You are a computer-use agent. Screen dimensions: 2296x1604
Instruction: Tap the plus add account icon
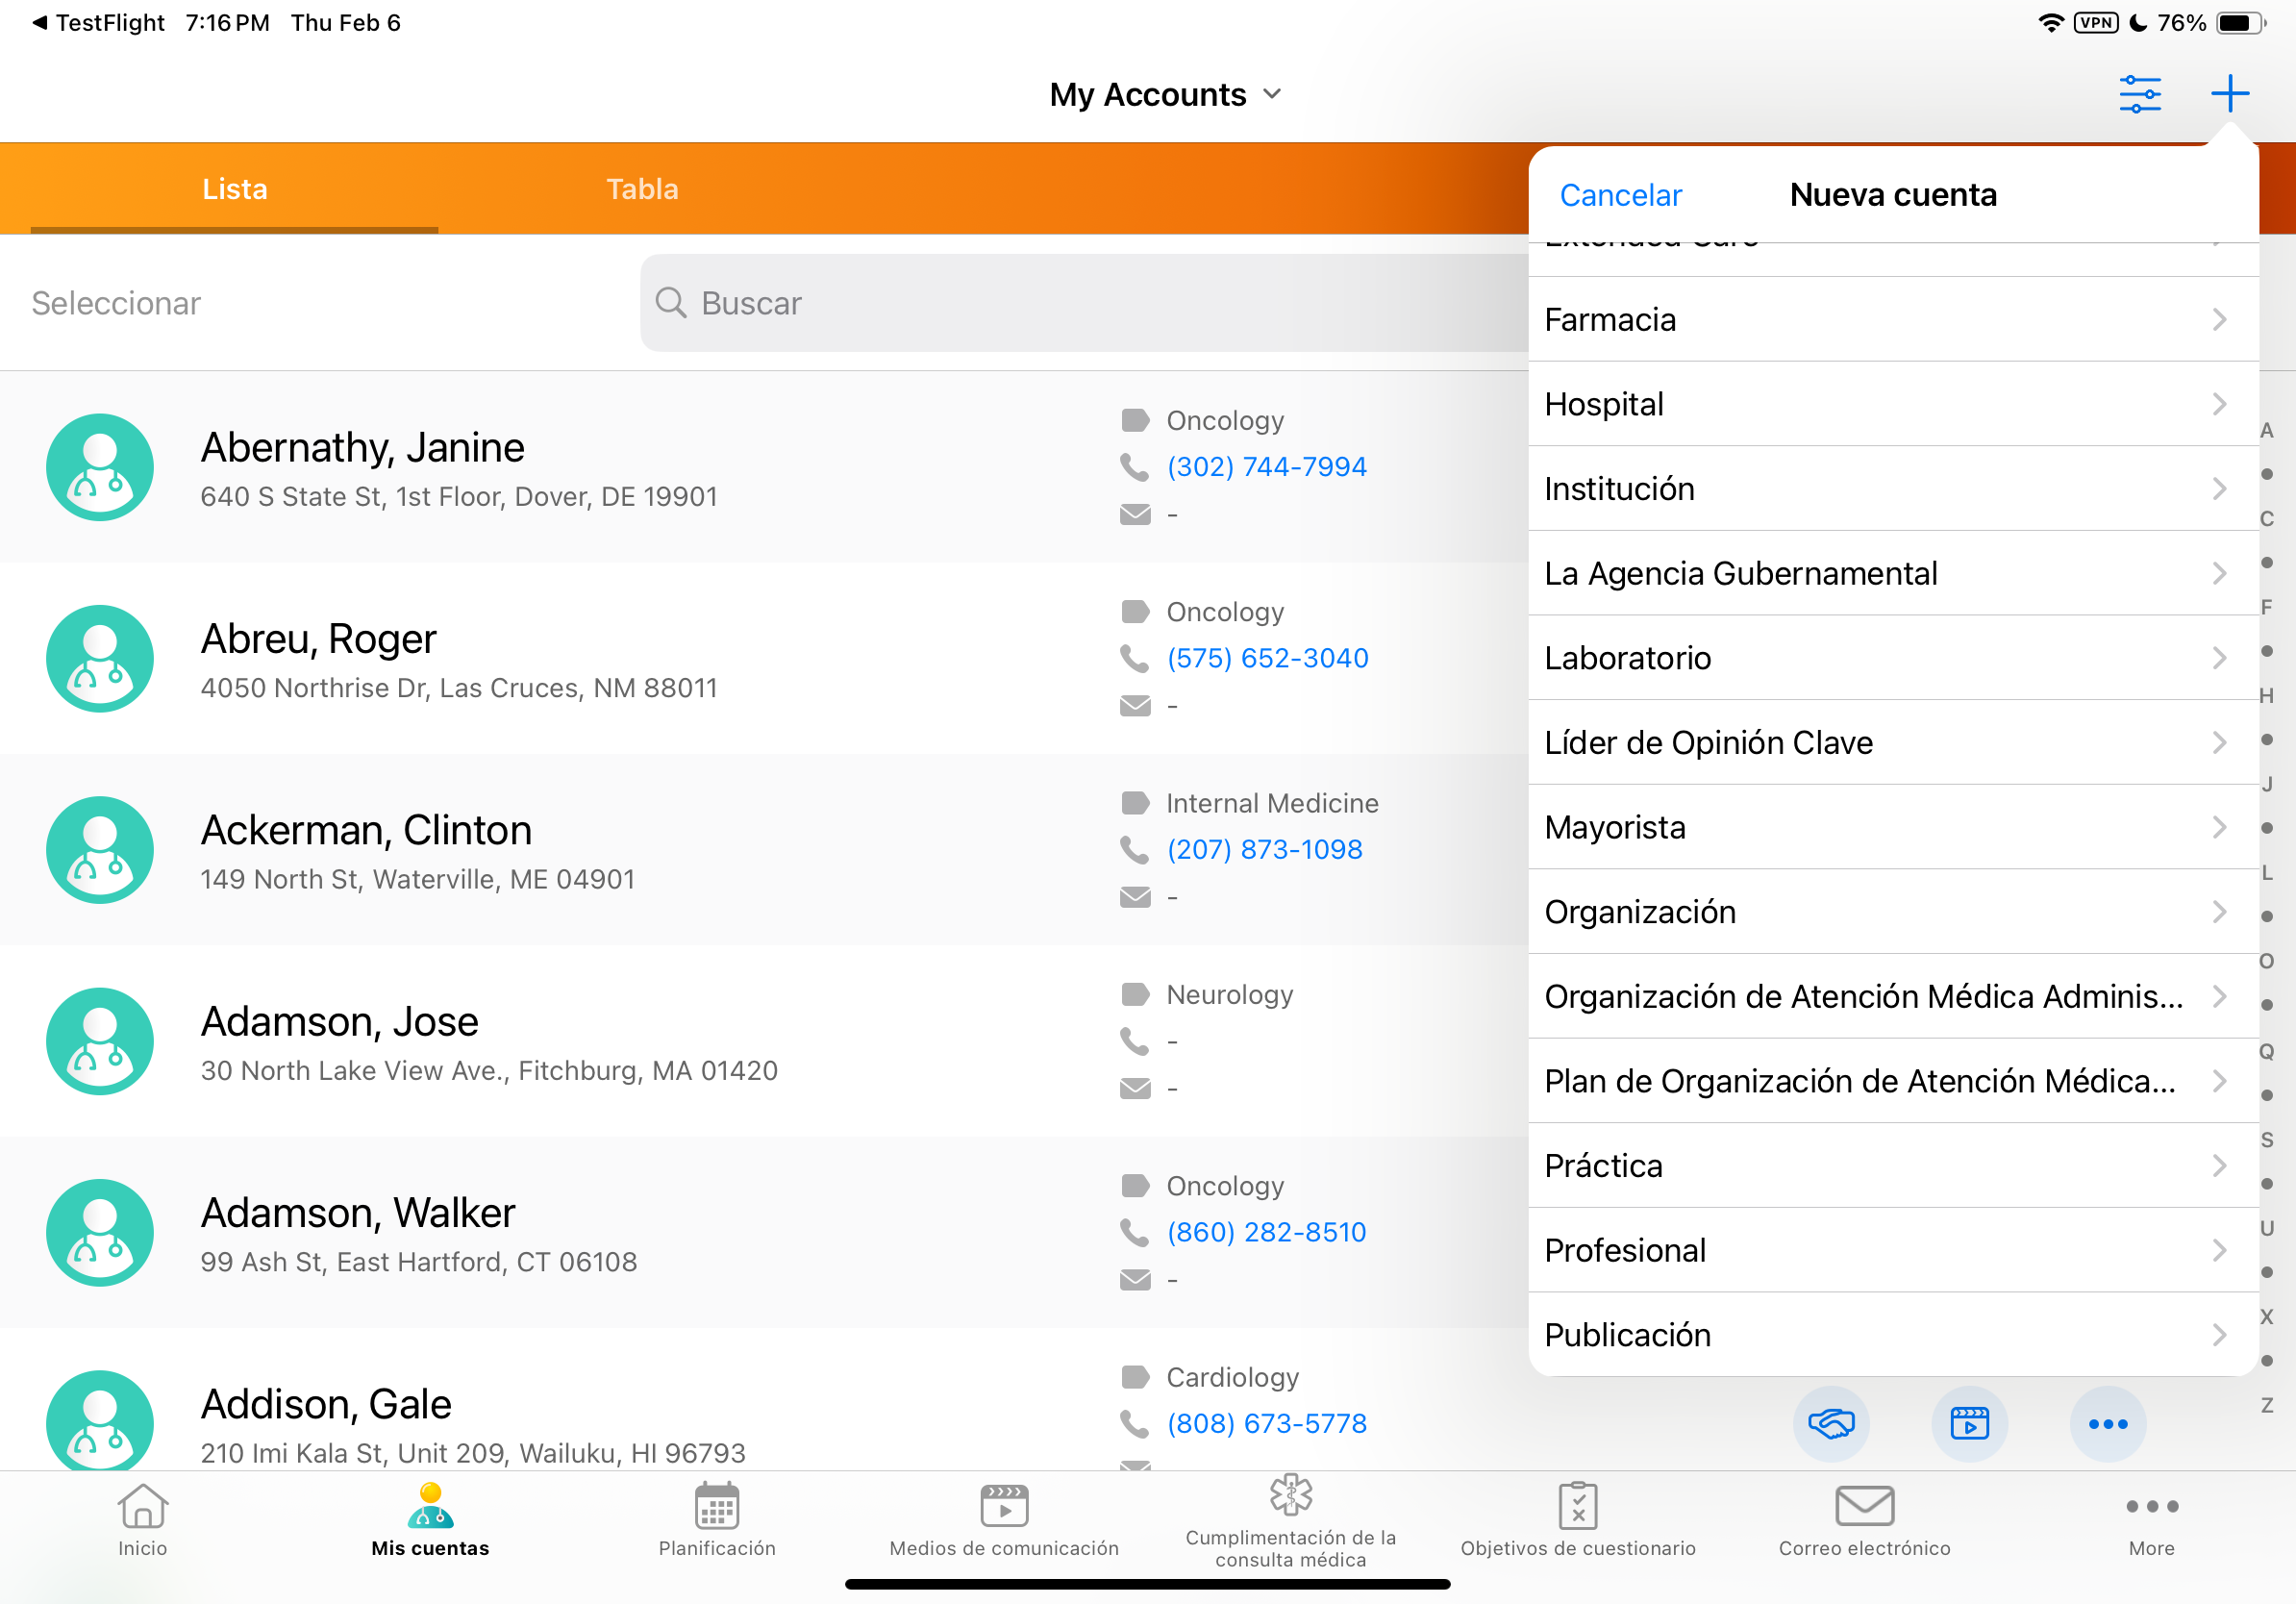[x=2229, y=94]
